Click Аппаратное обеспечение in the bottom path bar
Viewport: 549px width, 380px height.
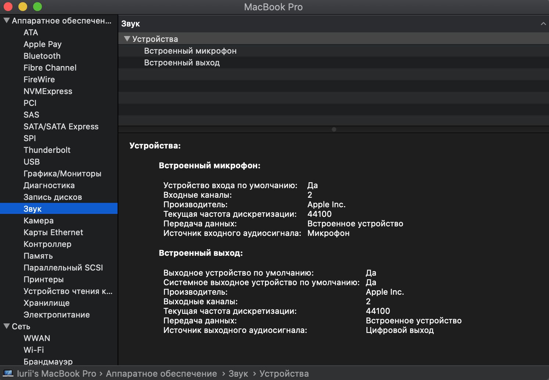[x=161, y=373]
